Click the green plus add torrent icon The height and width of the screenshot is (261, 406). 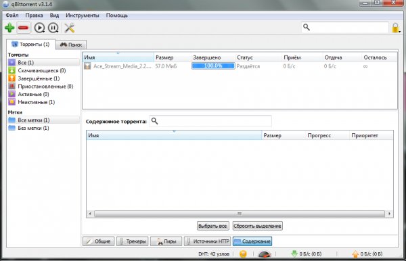click(x=9, y=28)
